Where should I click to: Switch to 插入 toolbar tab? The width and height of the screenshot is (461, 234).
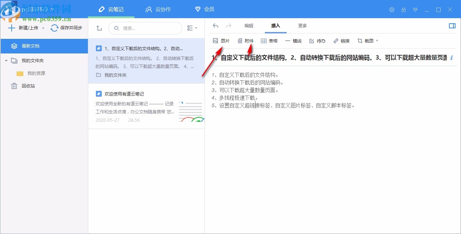(276, 26)
